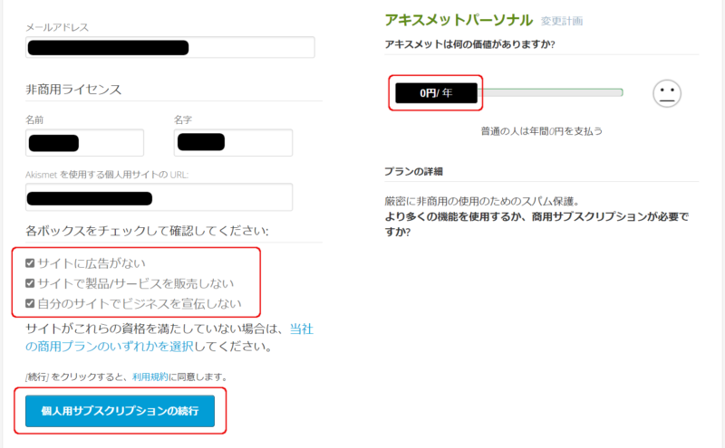
Task: Click the 普通の人は年間0円を支払う text
Action: (x=541, y=131)
